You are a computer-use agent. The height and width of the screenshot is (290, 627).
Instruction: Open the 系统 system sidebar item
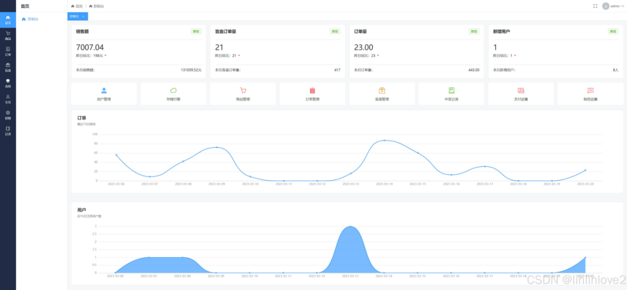pos(8,83)
